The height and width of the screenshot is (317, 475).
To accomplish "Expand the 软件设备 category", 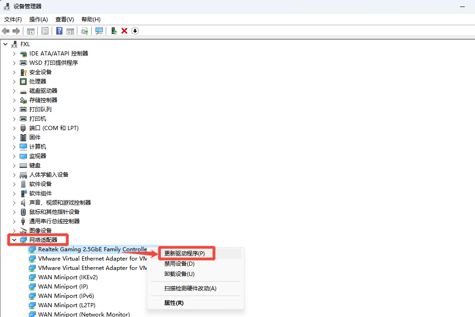I will pos(14,184).
